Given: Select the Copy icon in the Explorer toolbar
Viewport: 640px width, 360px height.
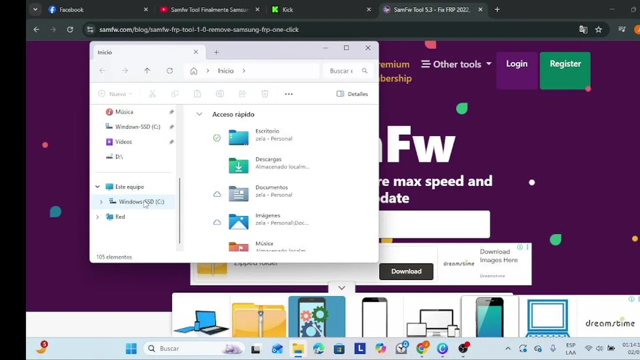Looking at the screenshot, I should (175, 94).
